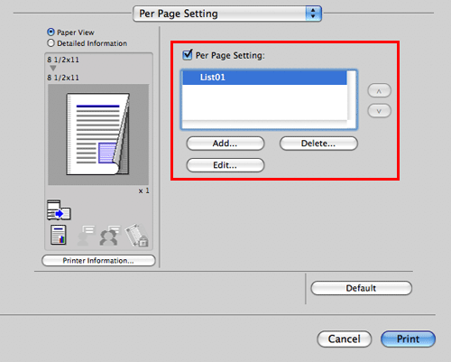
Task: Move list item up with arrow button
Action: 379,90
